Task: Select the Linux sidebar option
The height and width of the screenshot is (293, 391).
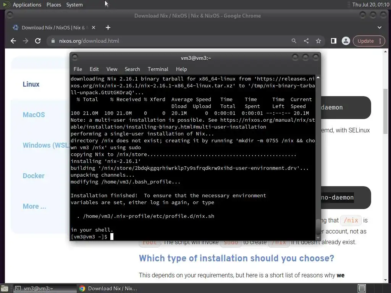Action: click(x=31, y=84)
